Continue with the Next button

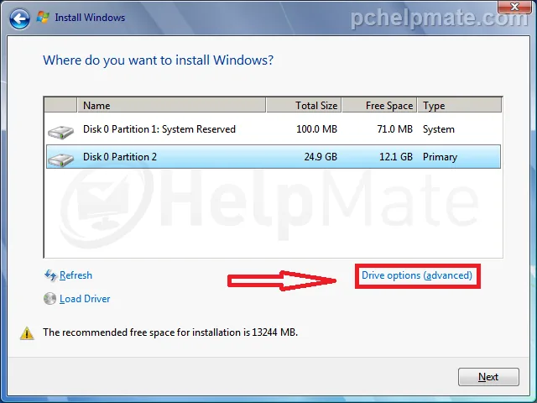(x=488, y=377)
